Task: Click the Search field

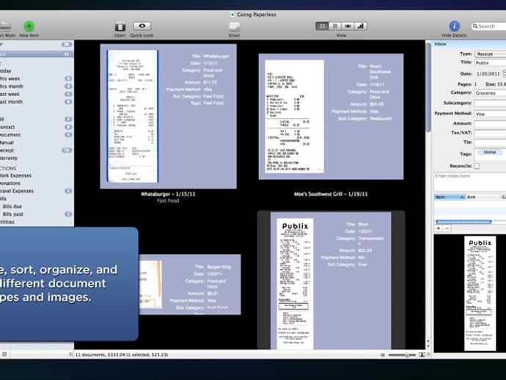Action: 488,26
